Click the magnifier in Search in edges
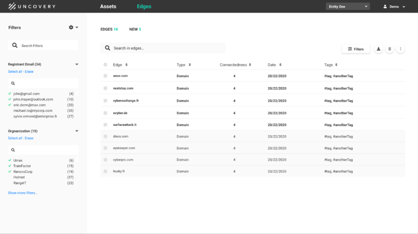This screenshot has width=418, height=234. coord(107,48)
